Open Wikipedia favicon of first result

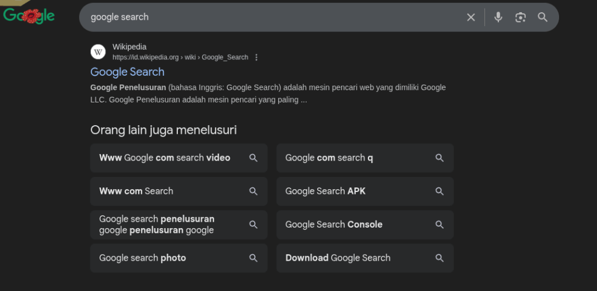coord(98,52)
